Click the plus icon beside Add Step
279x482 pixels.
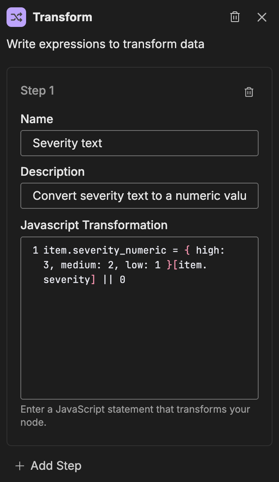[20, 465]
